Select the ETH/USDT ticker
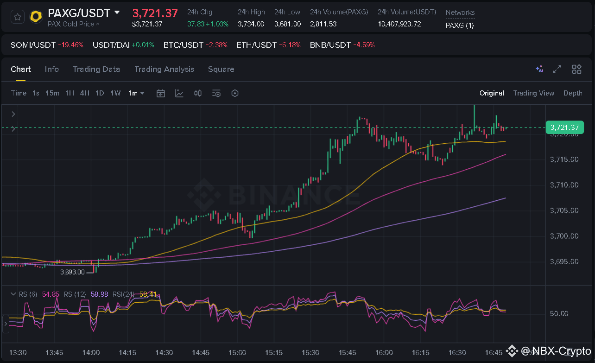Viewport: 595px width, 363px height. (x=269, y=45)
